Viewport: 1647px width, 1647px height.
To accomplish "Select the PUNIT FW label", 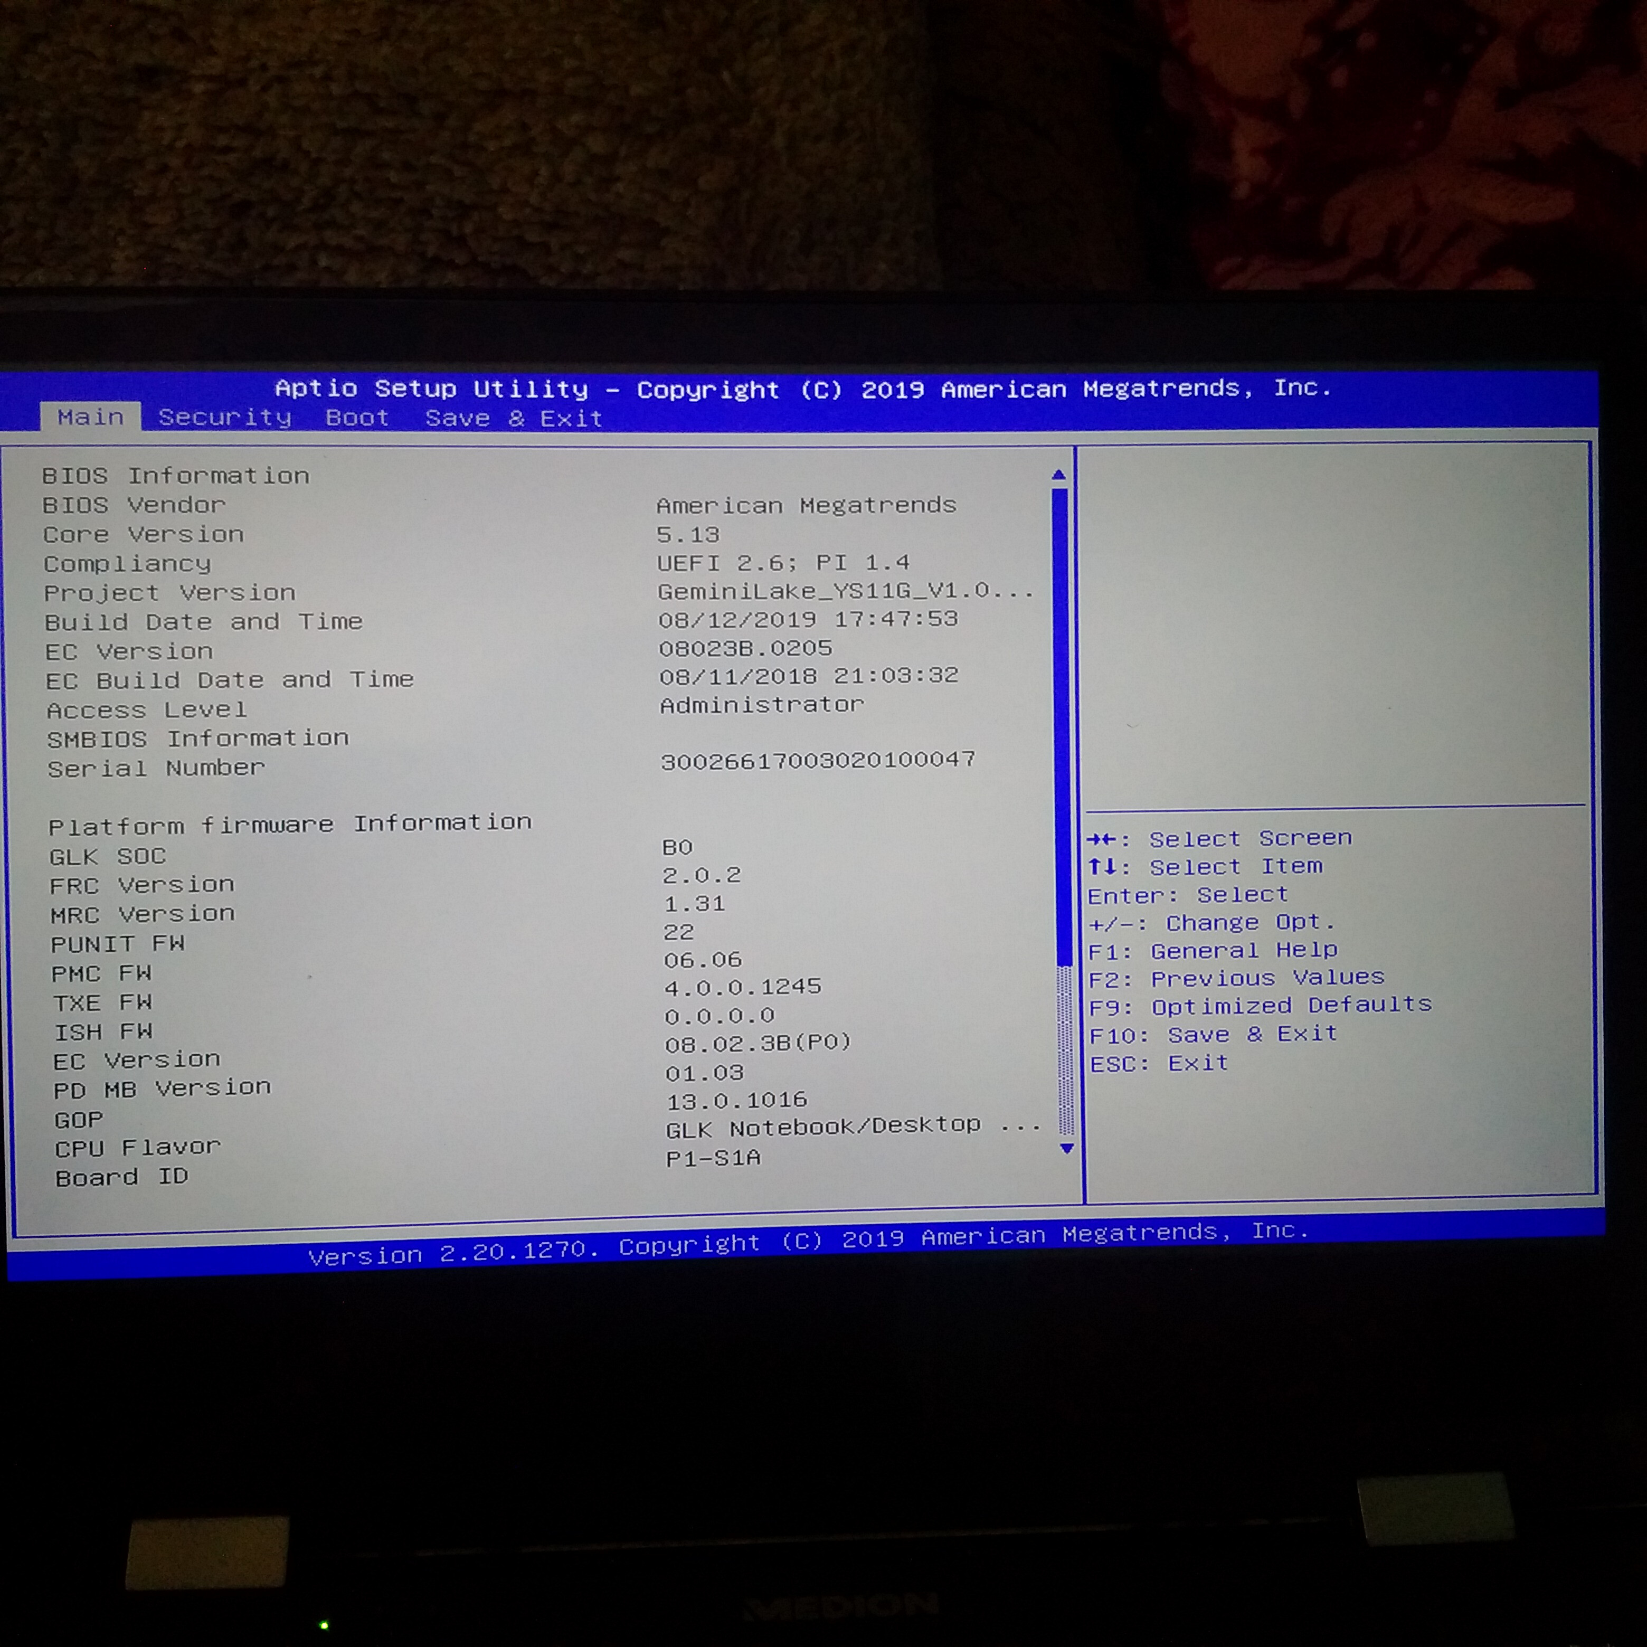I will click(118, 944).
